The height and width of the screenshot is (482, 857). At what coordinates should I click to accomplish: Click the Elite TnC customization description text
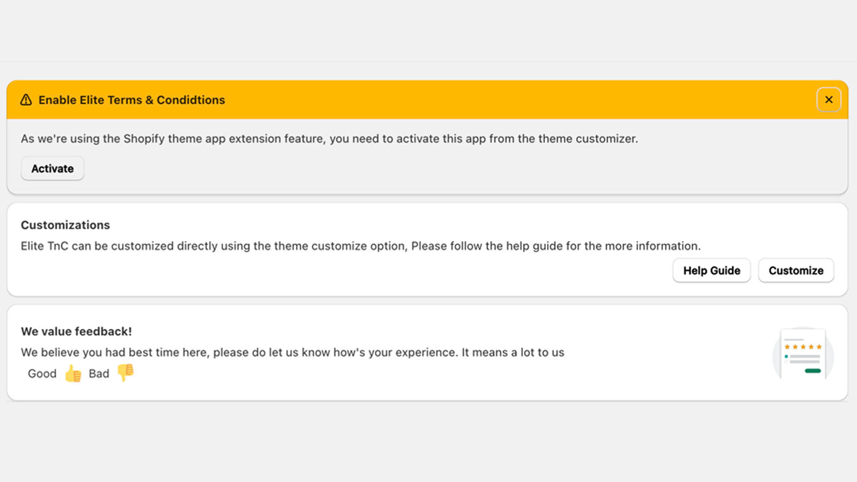pyautogui.click(x=360, y=246)
